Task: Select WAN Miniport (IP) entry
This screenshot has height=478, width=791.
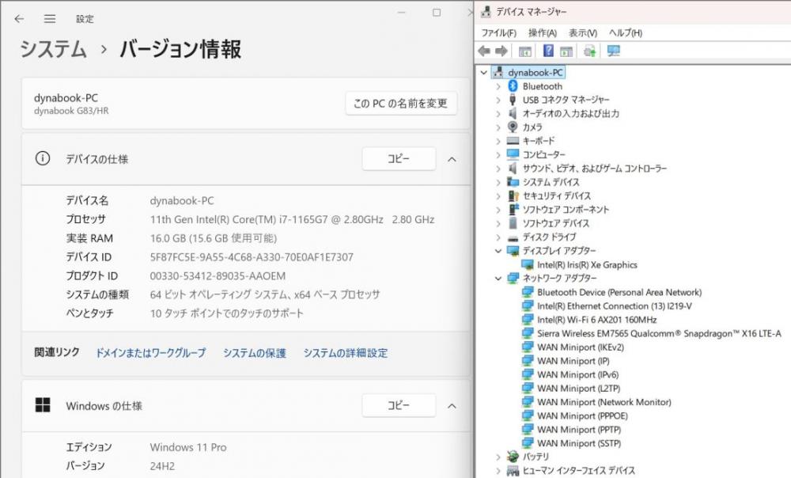Action: click(573, 361)
